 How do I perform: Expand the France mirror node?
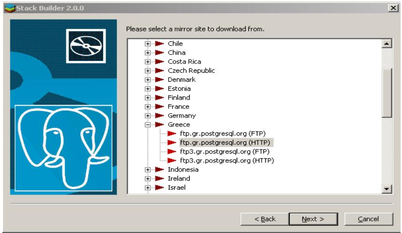pyautogui.click(x=147, y=107)
